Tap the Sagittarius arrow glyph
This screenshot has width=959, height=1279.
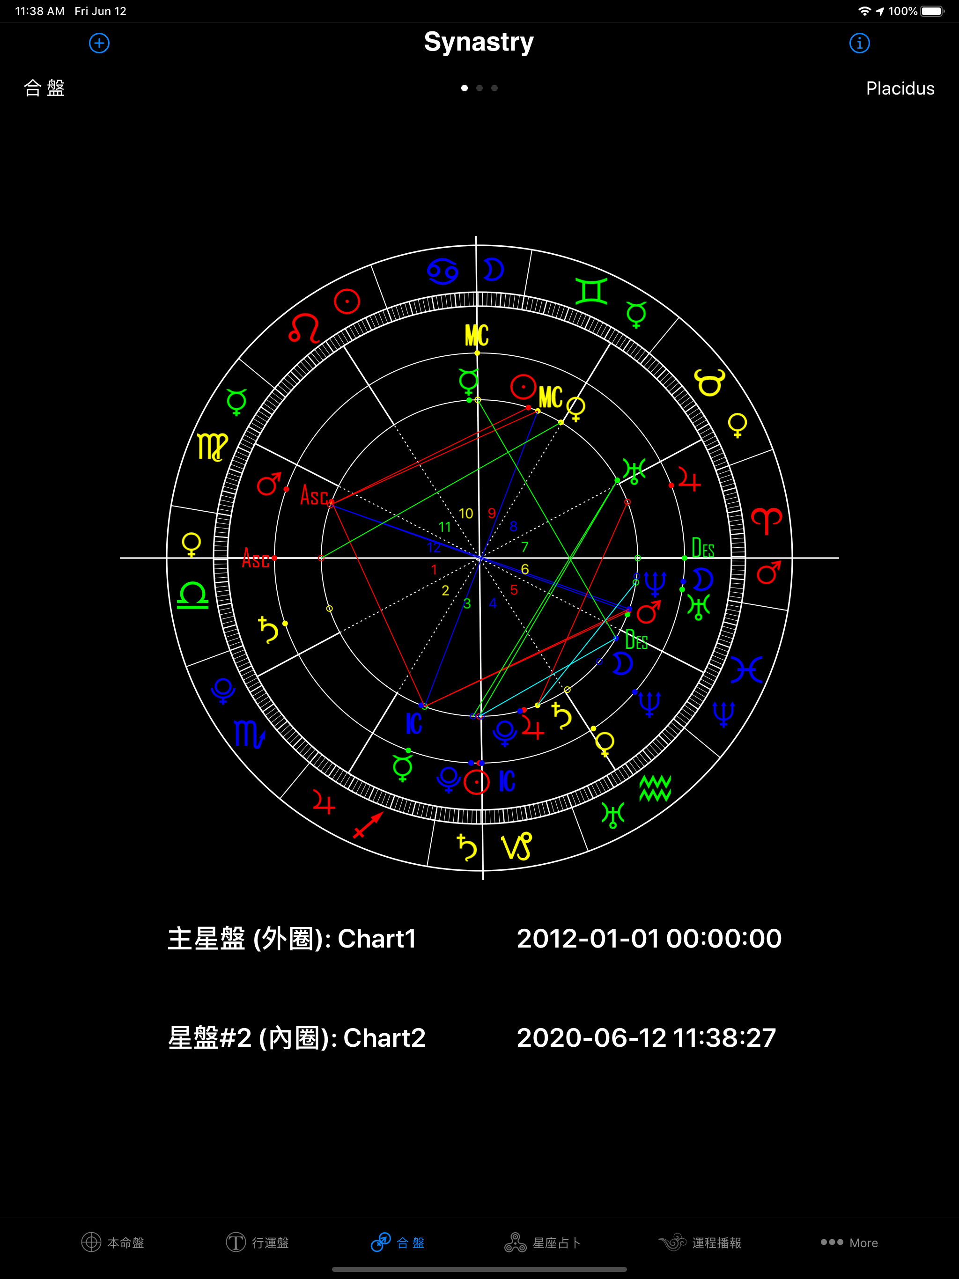coord(369,824)
